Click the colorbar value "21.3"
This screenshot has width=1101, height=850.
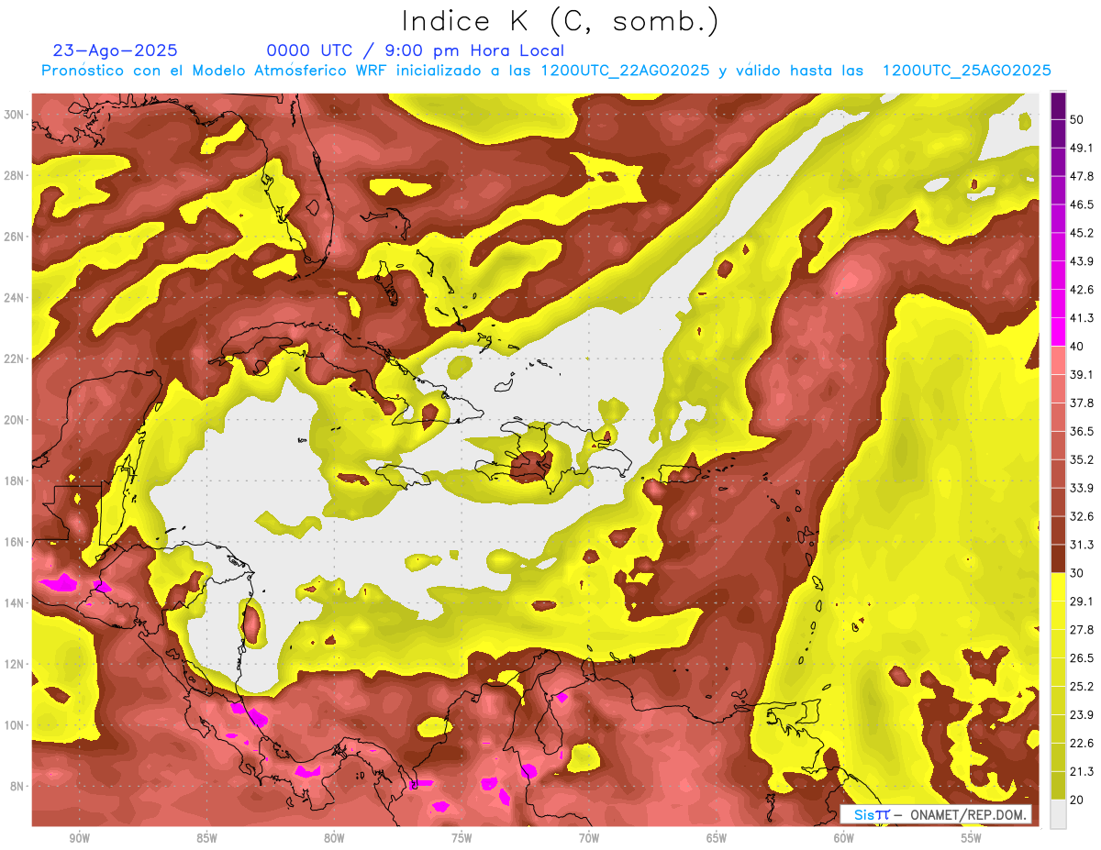point(1081,771)
